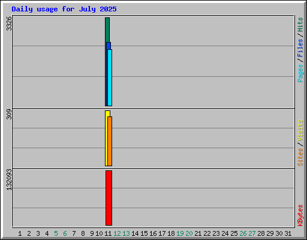Click day 5 on the axis
Image resolution: width=307 pixels, height=240 pixels.
pos(56,233)
